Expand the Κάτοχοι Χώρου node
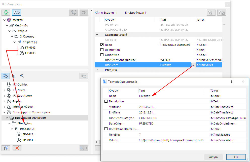The image size is (250, 162). [x=4, y=107]
